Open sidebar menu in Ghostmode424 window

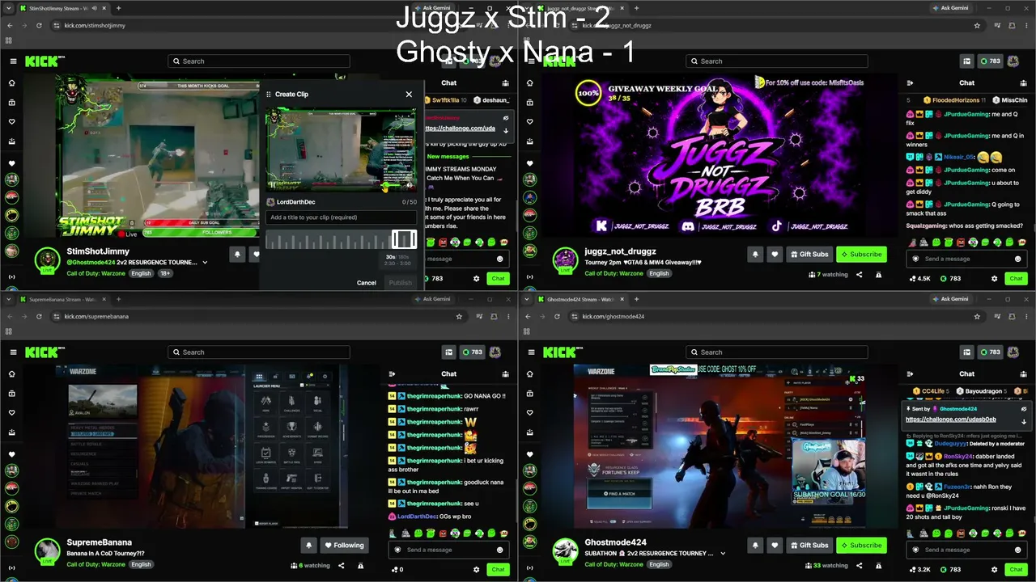coord(531,352)
